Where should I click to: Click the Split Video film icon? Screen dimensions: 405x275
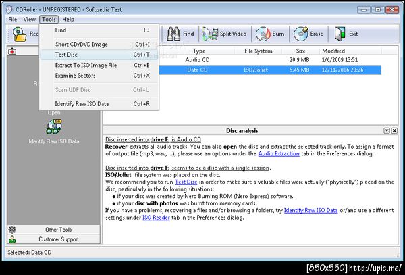point(210,34)
